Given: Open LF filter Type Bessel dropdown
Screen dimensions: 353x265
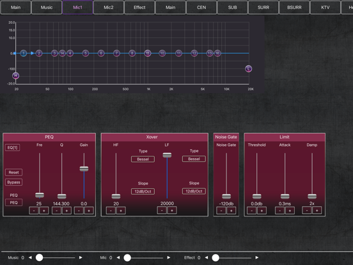Looking at the screenshot, I should click(194, 159).
